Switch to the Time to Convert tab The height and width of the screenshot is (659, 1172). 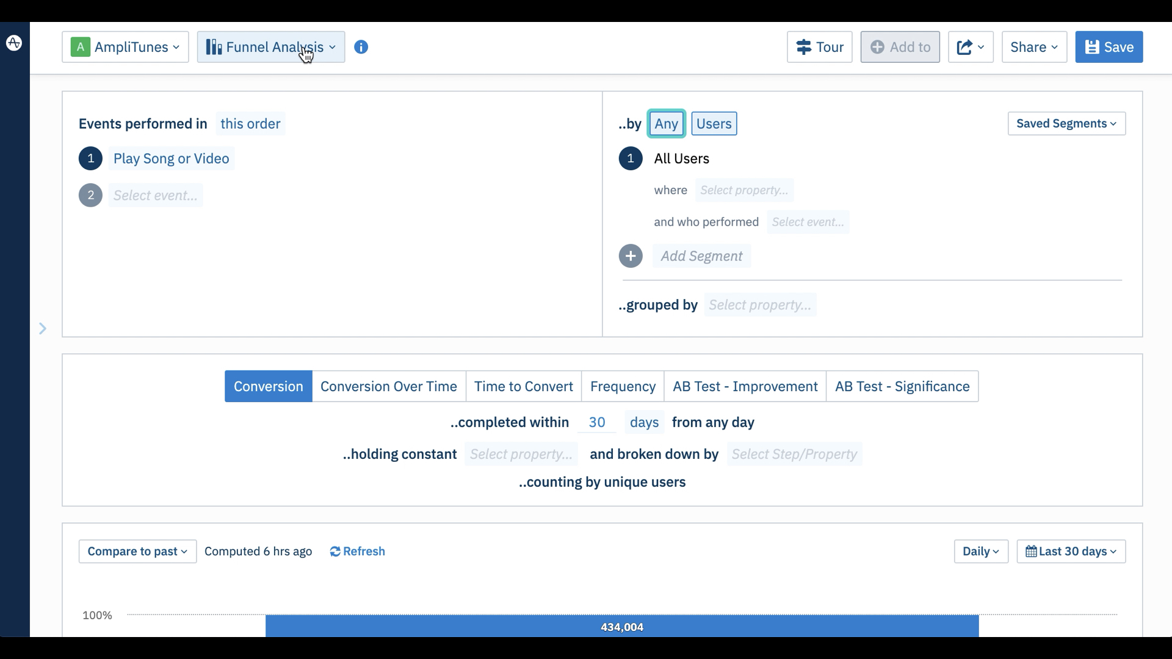(523, 387)
